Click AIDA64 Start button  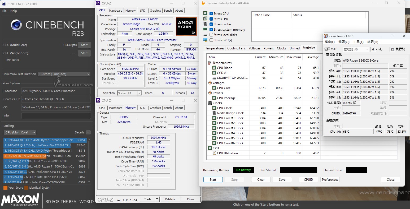click(213, 180)
